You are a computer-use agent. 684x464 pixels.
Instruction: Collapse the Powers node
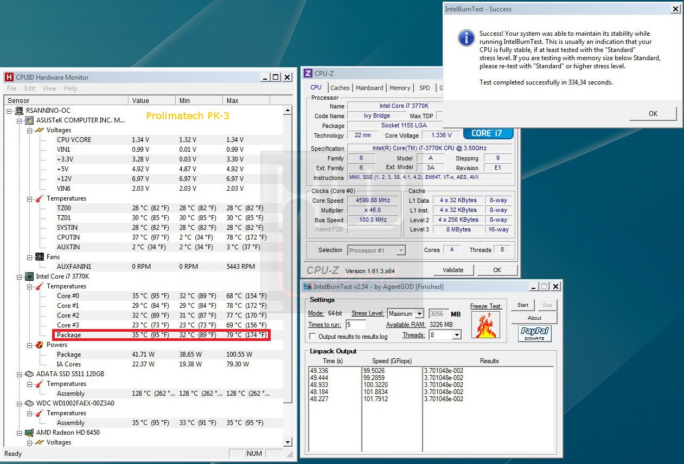coord(30,345)
